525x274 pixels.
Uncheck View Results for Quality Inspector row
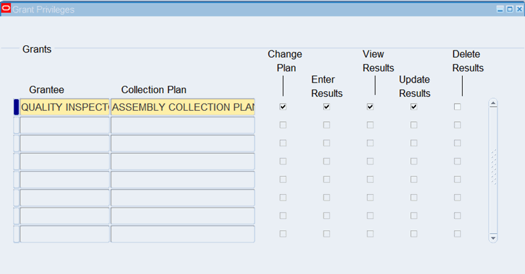pos(370,107)
